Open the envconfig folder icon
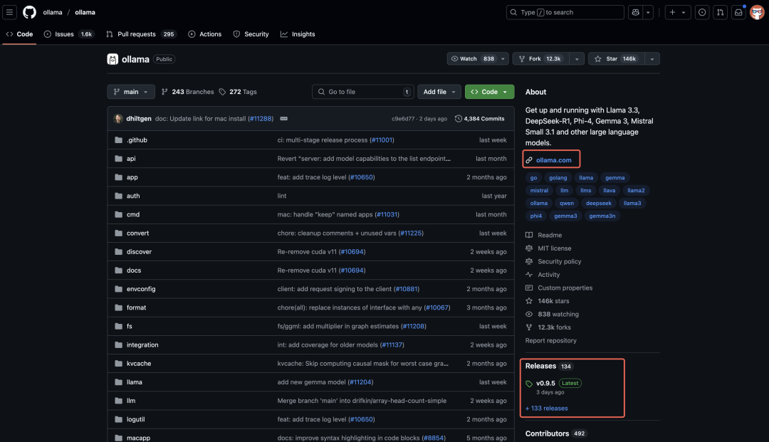The image size is (769, 442). (x=118, y=289)
